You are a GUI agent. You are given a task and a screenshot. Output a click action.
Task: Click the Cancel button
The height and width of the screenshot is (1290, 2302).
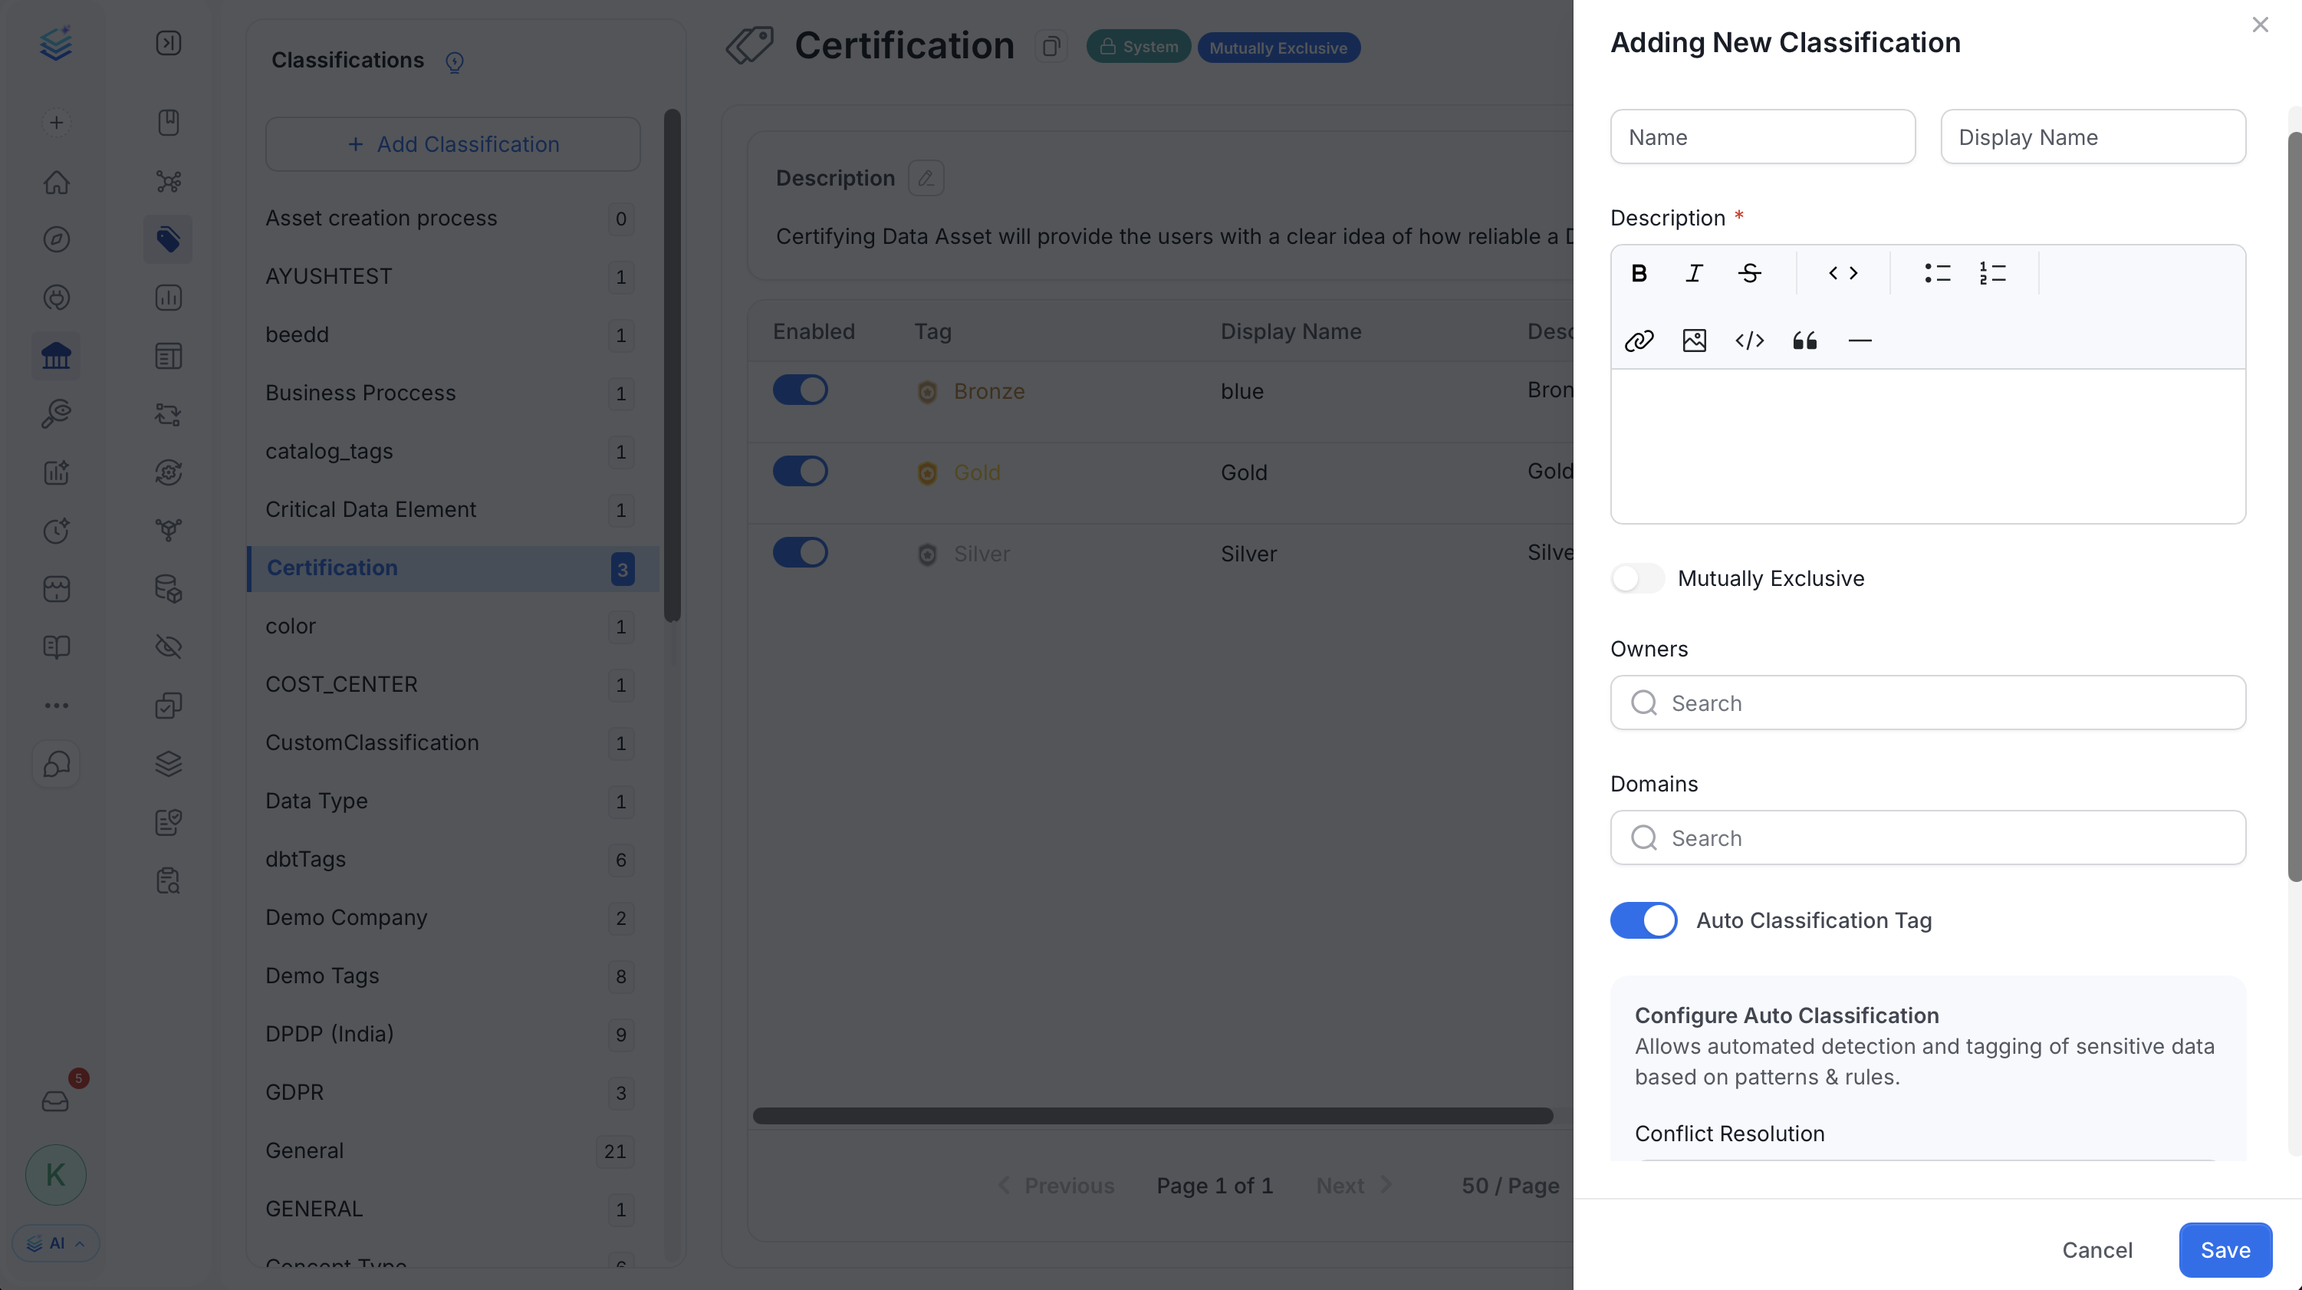[2096, 1250]
